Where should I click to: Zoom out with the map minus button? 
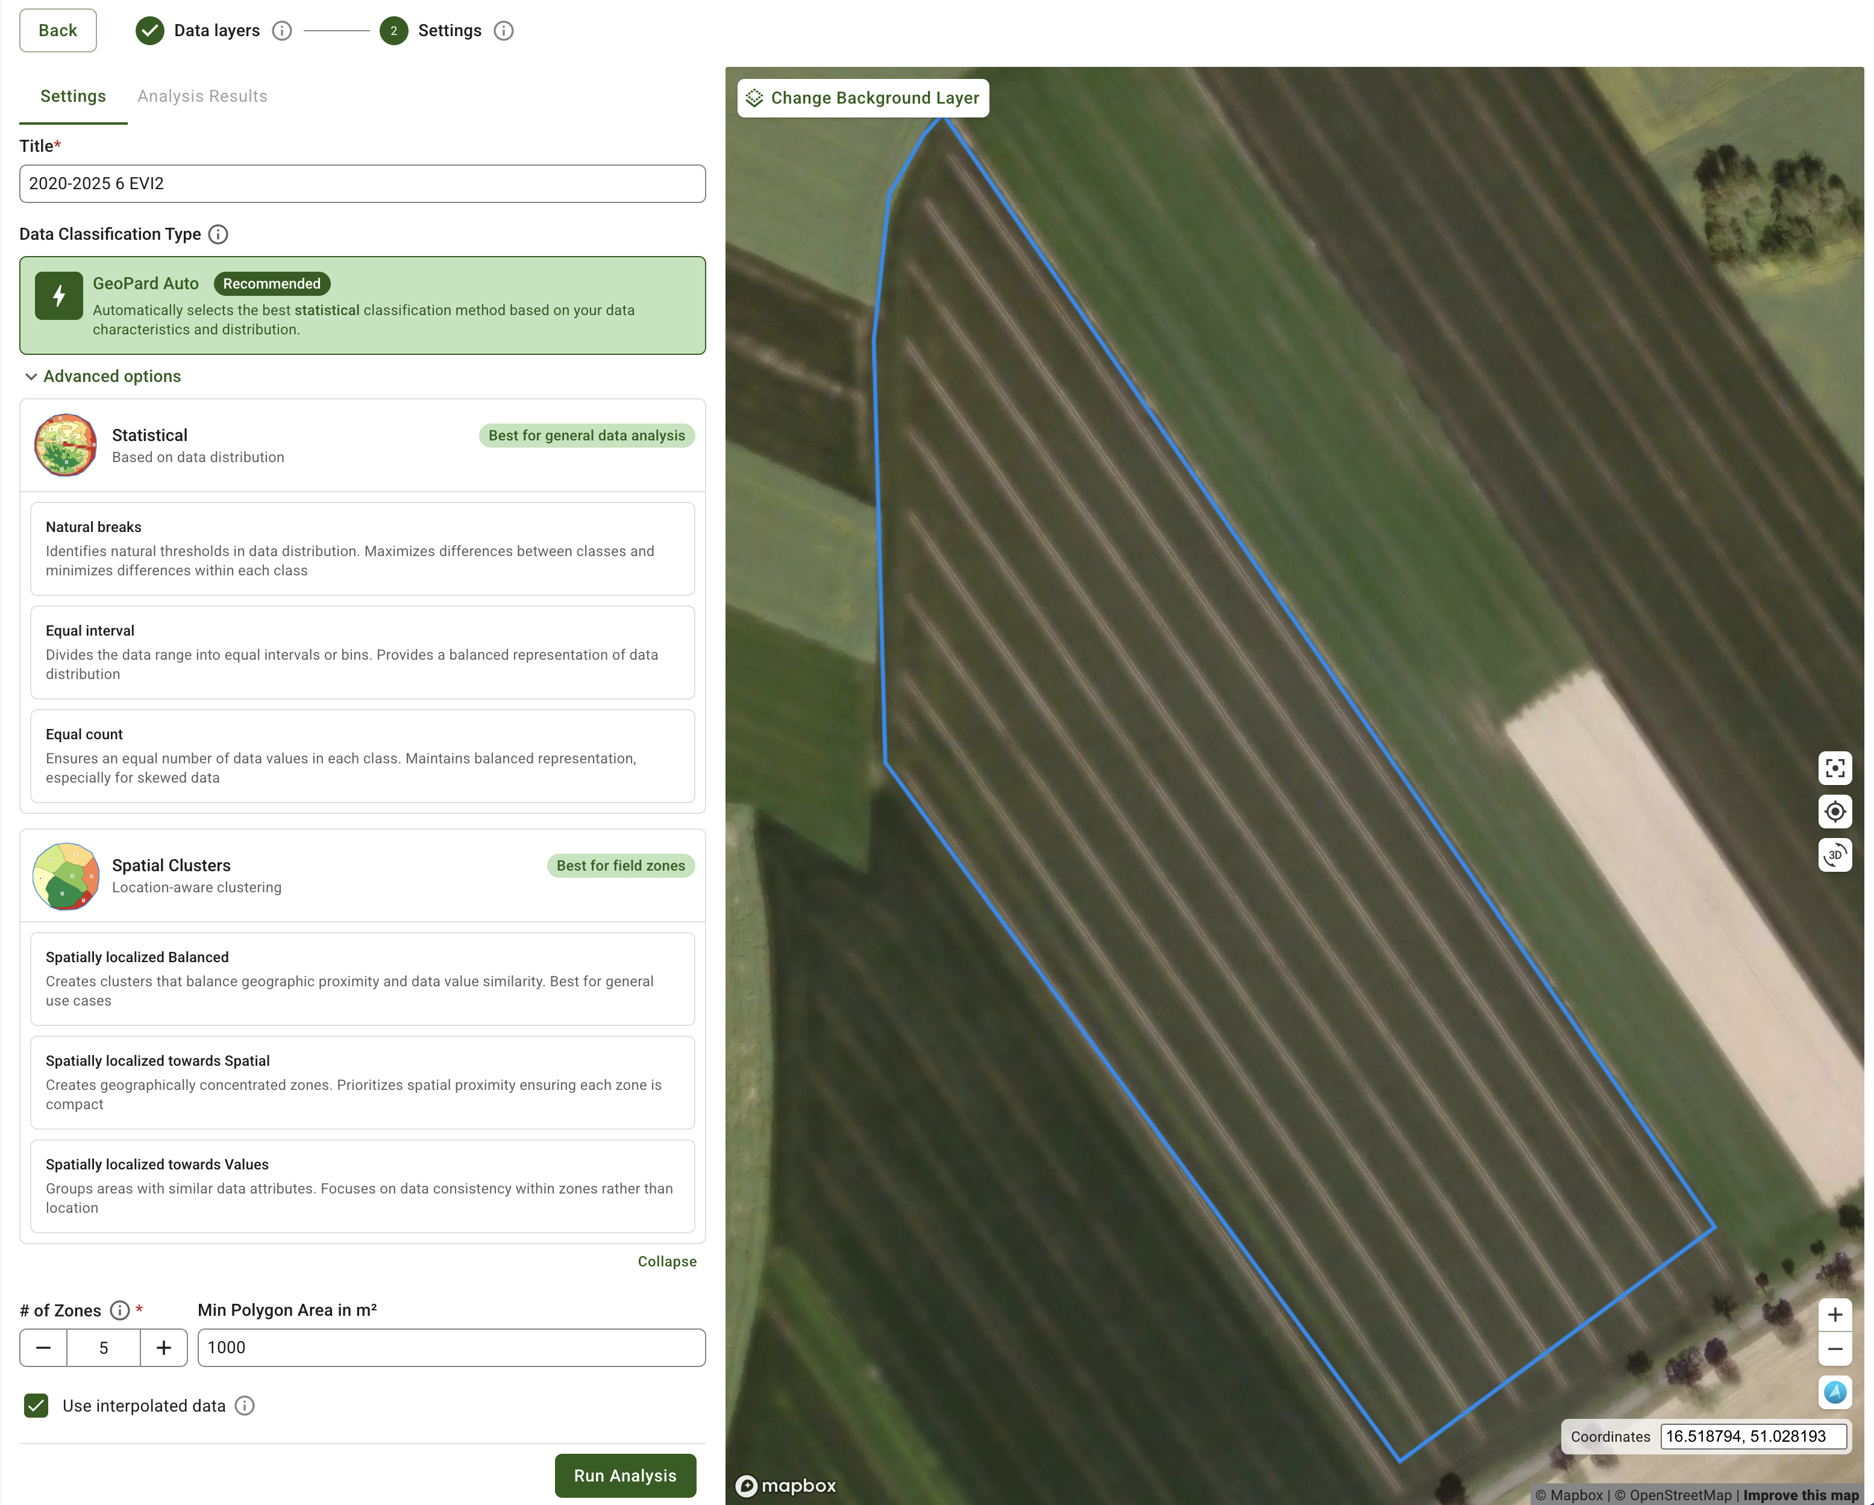pos(1834,1350)
